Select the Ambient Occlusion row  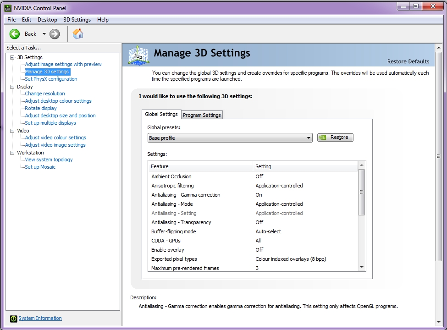point(253,176)
